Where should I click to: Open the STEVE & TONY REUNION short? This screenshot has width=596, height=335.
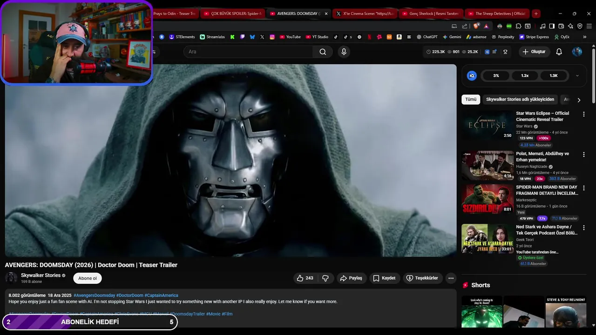[566, 312]
